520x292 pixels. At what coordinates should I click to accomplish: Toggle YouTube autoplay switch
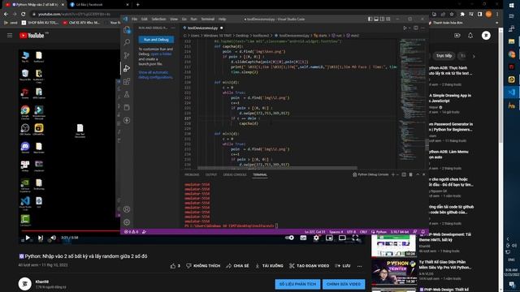tap(289, 238)
